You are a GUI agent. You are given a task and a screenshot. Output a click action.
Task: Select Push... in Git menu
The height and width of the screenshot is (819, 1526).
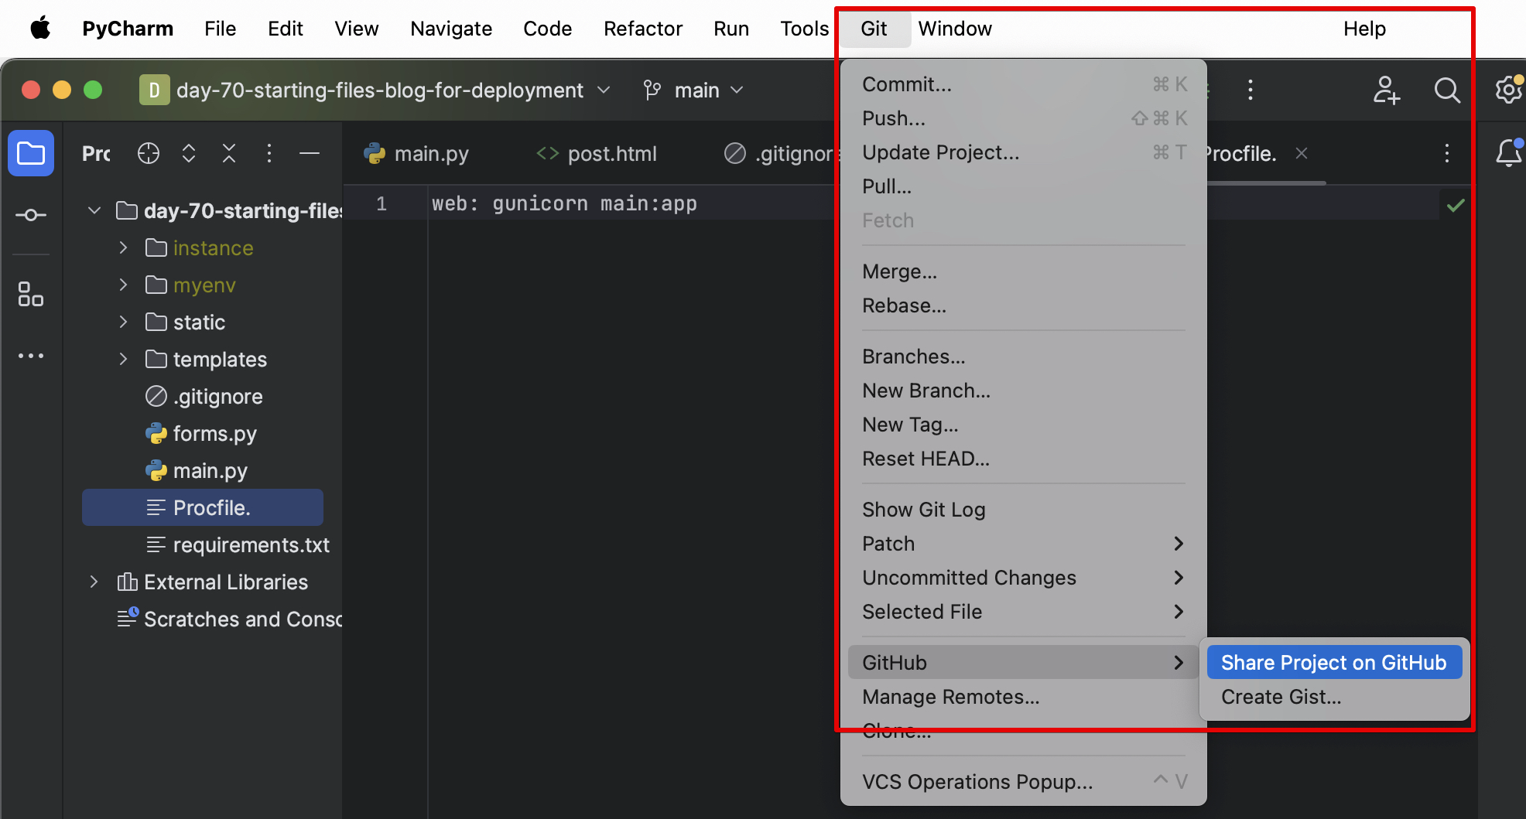tap(1023, 118)
